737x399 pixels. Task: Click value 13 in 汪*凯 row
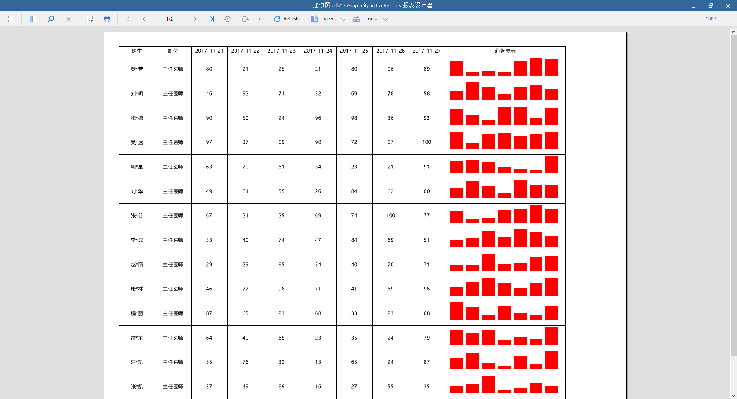point(318,362)
